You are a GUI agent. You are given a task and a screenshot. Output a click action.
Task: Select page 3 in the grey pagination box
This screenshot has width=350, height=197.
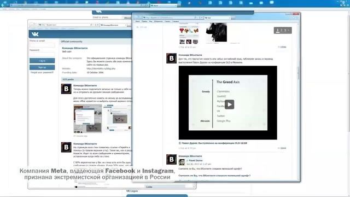pyautogui.click(x=285, y=30)
